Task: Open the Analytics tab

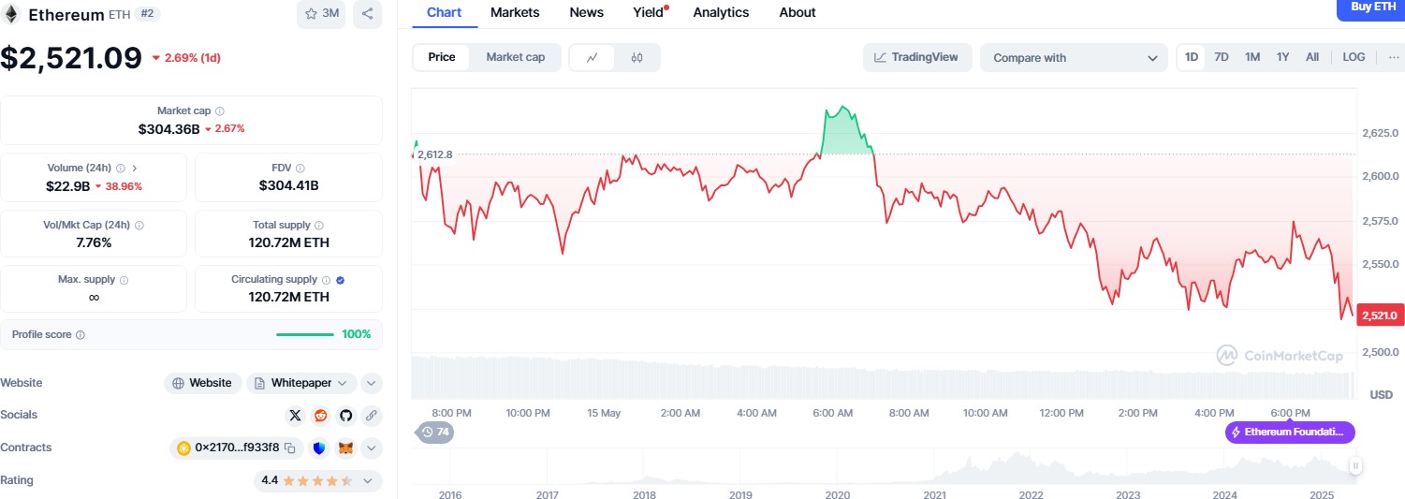Action: (721, 12)
